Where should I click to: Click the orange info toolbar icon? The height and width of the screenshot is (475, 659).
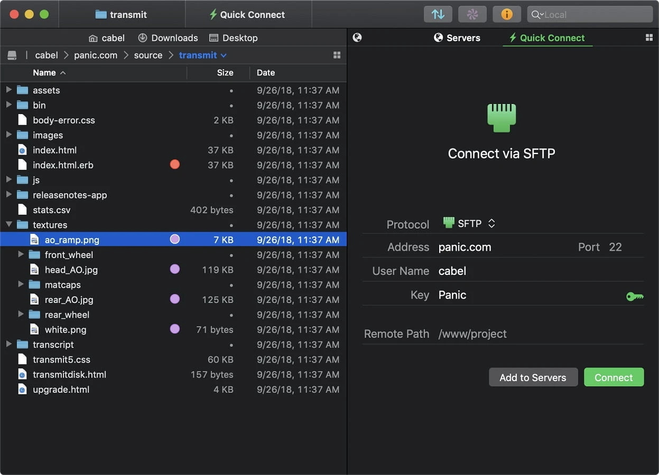[x=506, y=14]
